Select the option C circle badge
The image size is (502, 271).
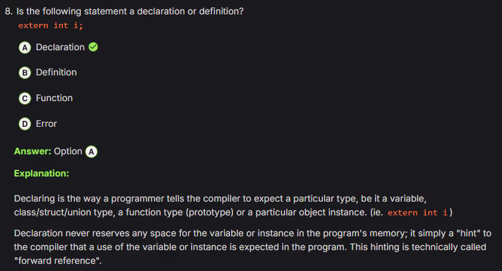point(25,99)
